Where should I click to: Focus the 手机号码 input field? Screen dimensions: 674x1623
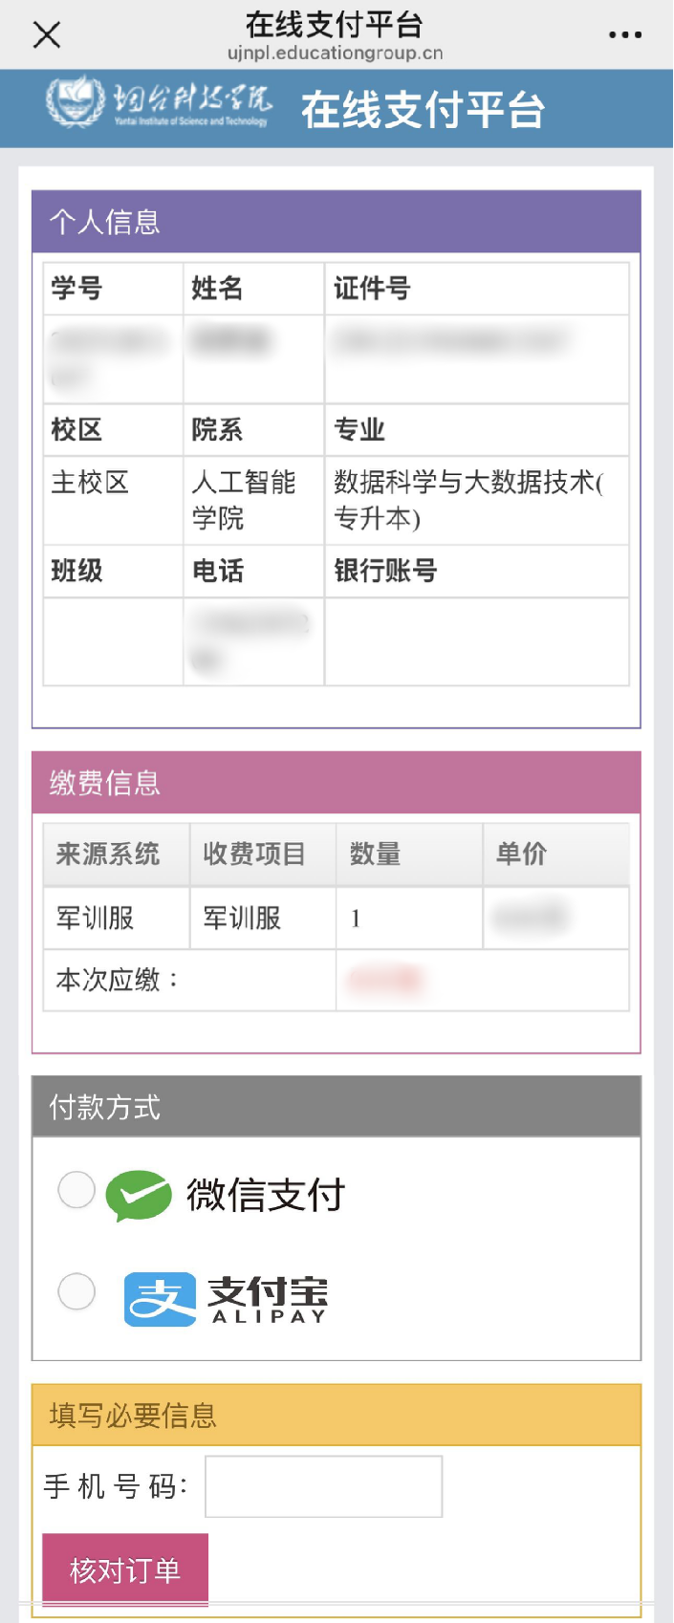323,1486
